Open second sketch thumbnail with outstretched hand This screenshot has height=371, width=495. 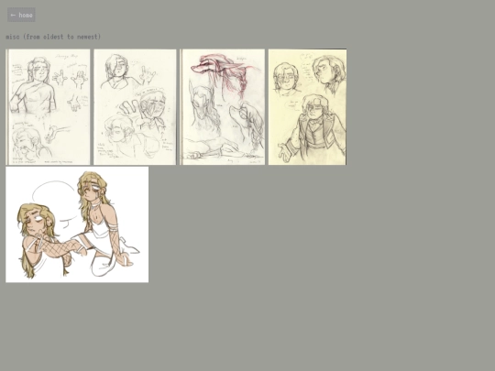pos(135,107)
